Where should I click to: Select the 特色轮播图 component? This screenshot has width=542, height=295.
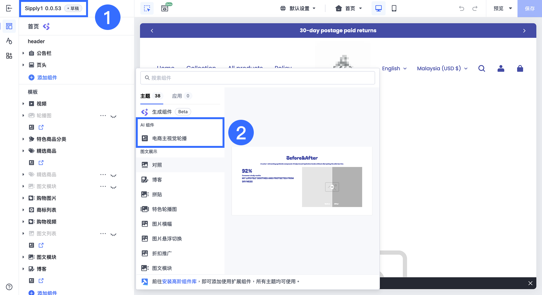point(180,209)
